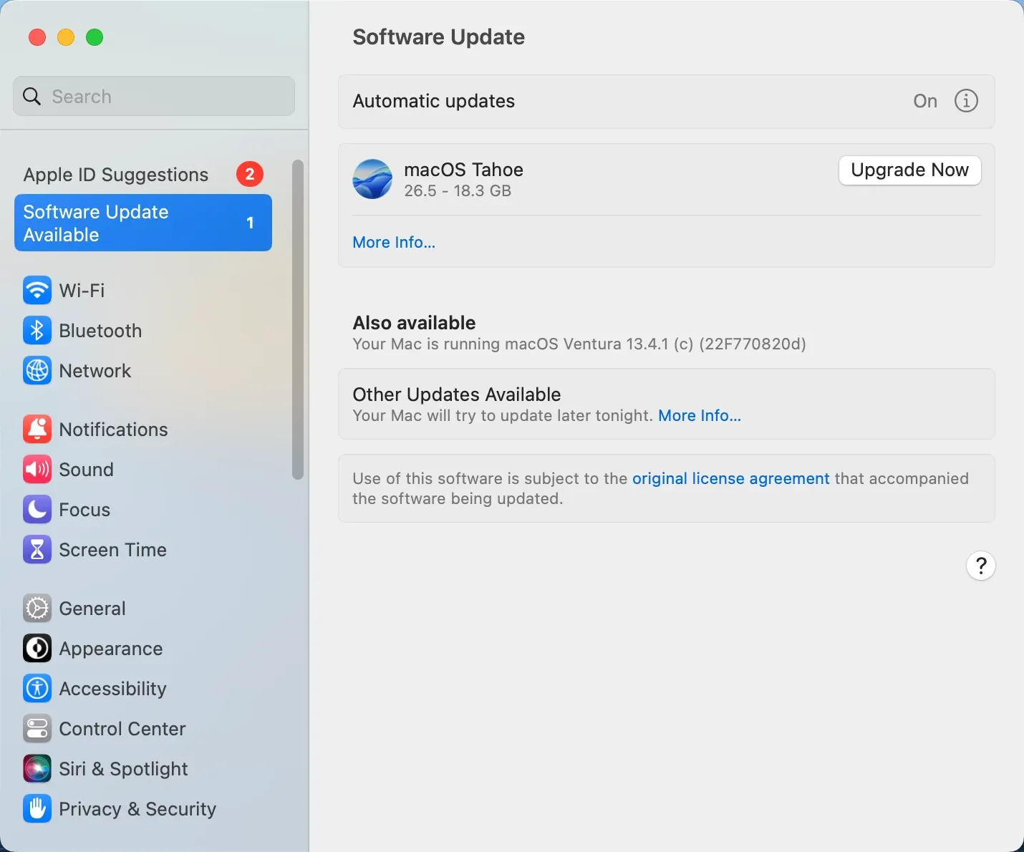Click the red close window button
This screenshot has width=1024, height=852.
tap(37, 37)
